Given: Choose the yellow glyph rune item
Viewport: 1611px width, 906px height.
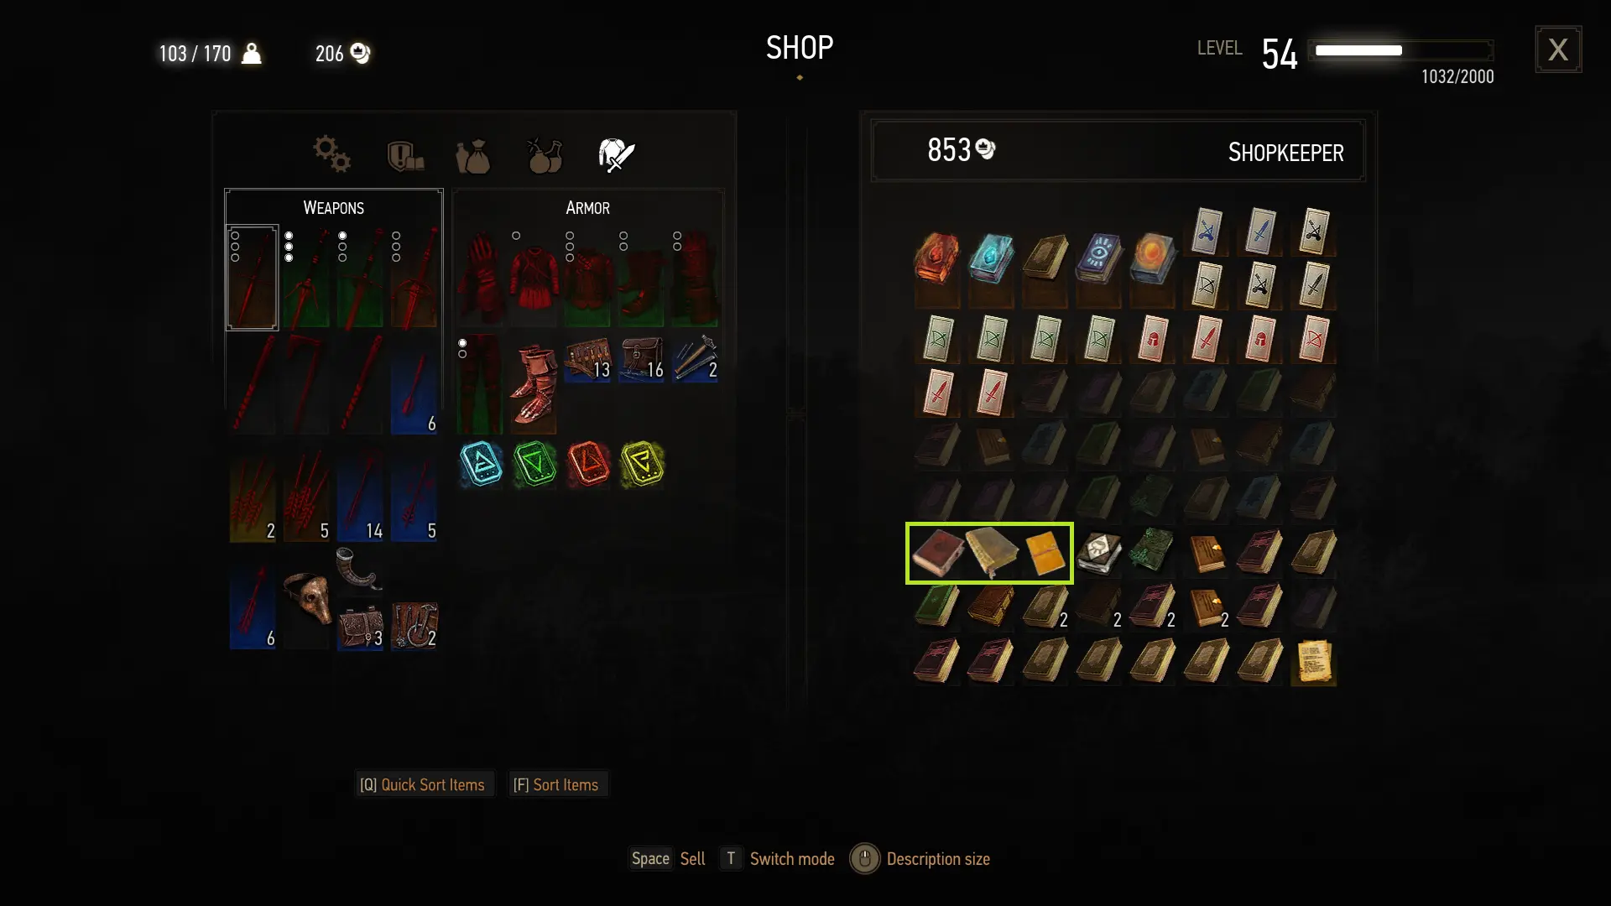Looking at the screenshot, I should (642, 464).
